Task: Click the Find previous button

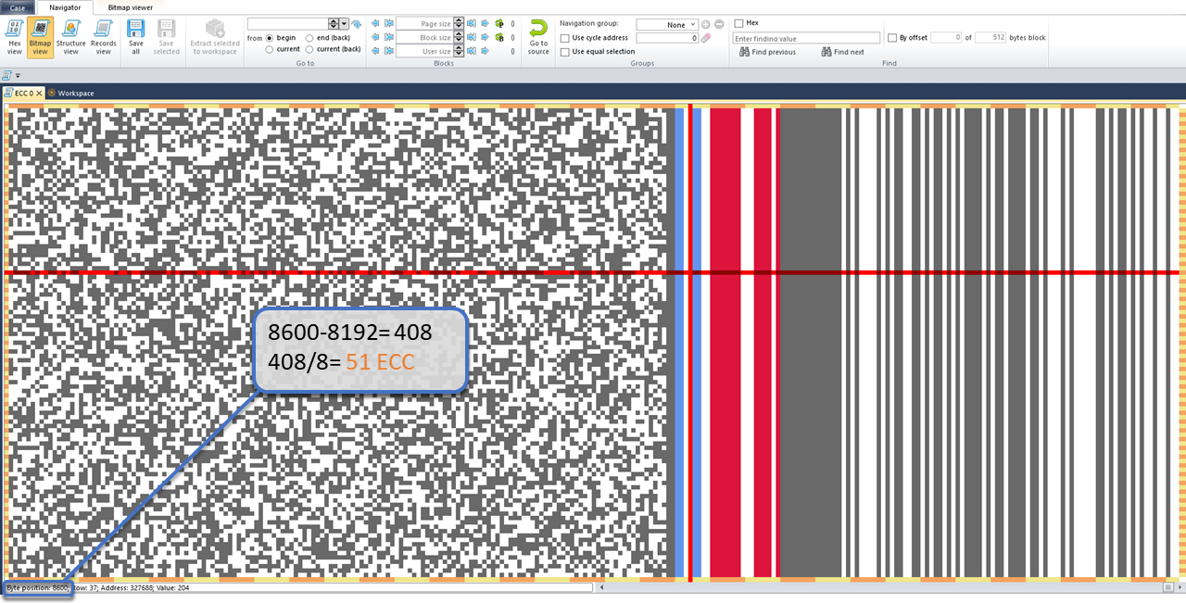Action: point(767,52)
